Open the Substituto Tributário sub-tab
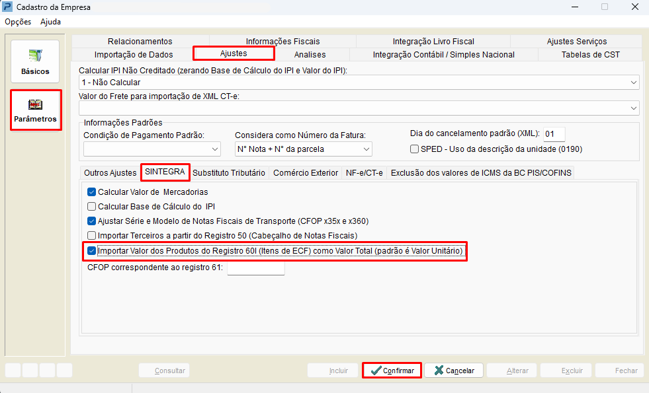This screenshot has height=393, width=649. pyautogui.click(x=228, y=173)
